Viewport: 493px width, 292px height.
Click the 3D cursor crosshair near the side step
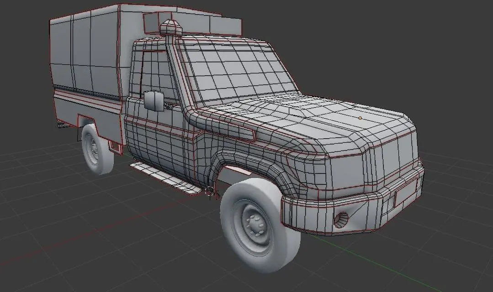tap(210, 191)
